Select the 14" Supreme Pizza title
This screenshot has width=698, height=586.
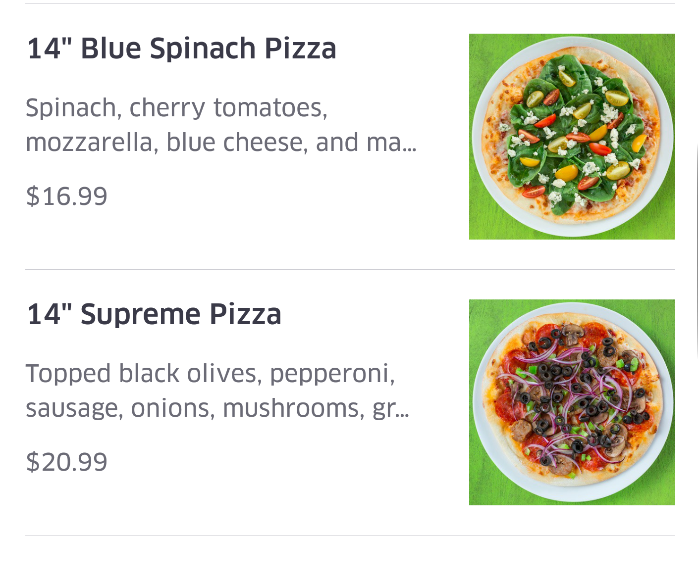click(x=154, y=314)
